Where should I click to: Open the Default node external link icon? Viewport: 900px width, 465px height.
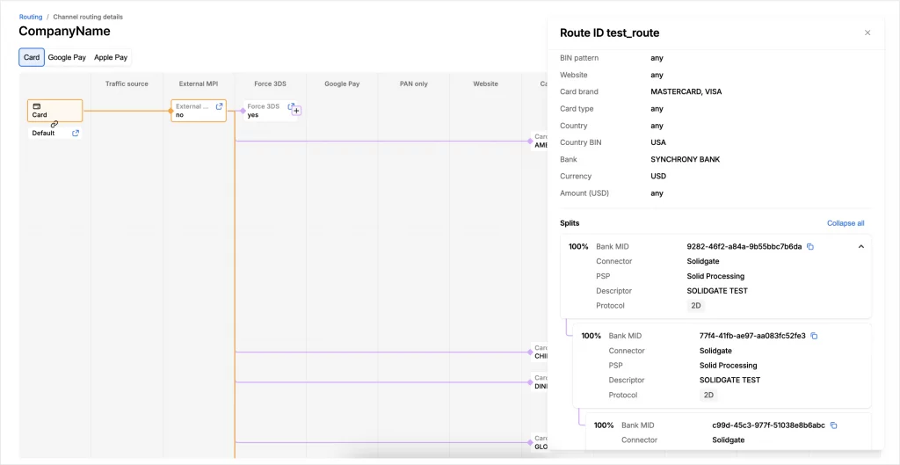(x=76, y=134)
